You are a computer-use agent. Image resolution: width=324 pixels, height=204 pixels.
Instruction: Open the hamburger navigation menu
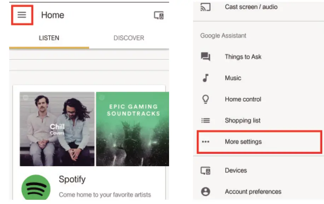point(22,15)
